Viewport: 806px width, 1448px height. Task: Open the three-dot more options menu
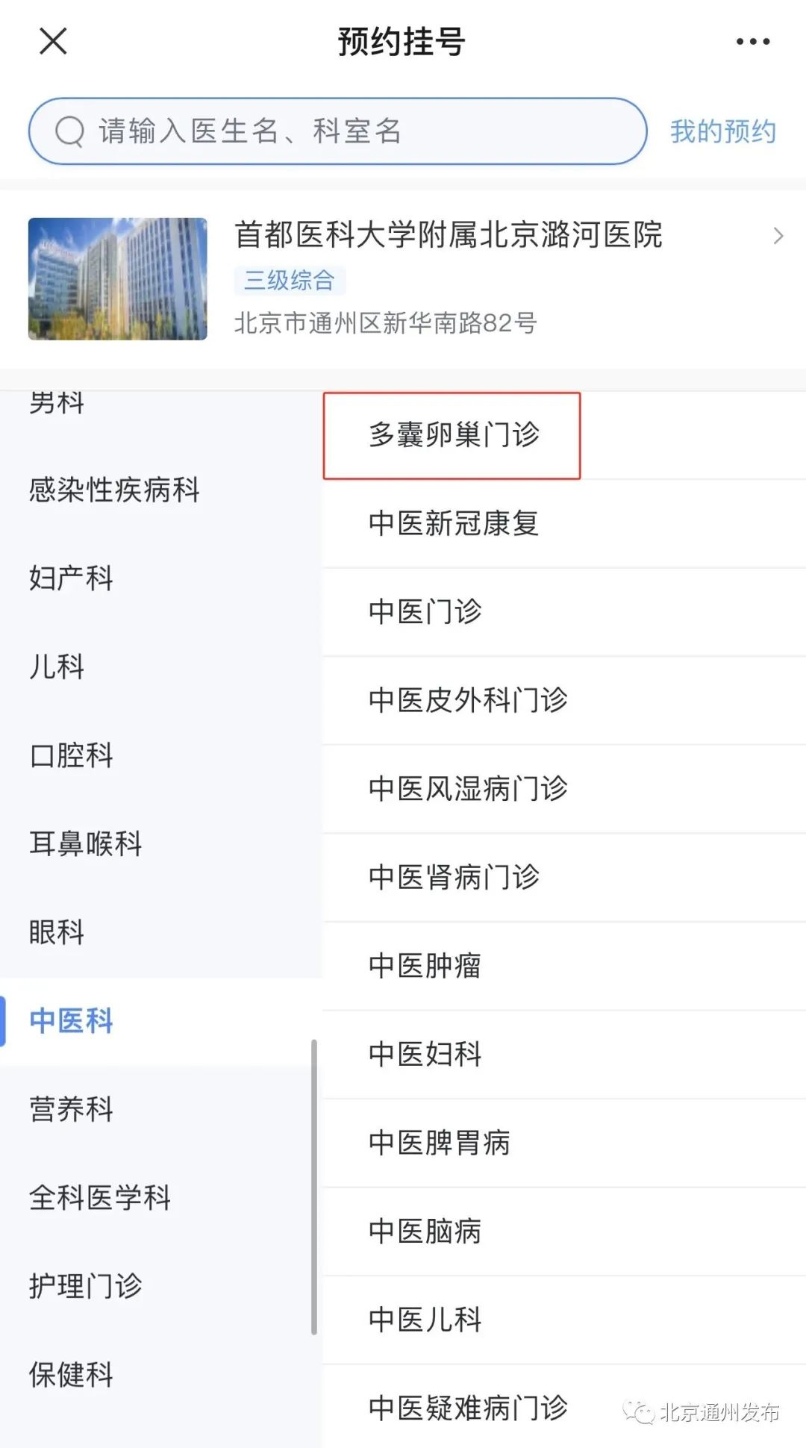coord(752,42)
